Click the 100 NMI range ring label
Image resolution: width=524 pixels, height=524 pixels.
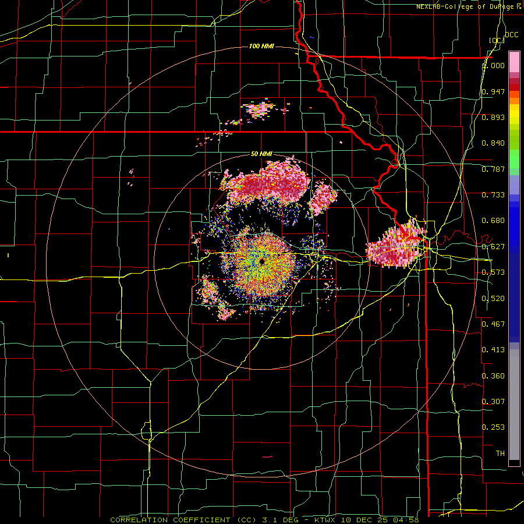tap(261, 46)
